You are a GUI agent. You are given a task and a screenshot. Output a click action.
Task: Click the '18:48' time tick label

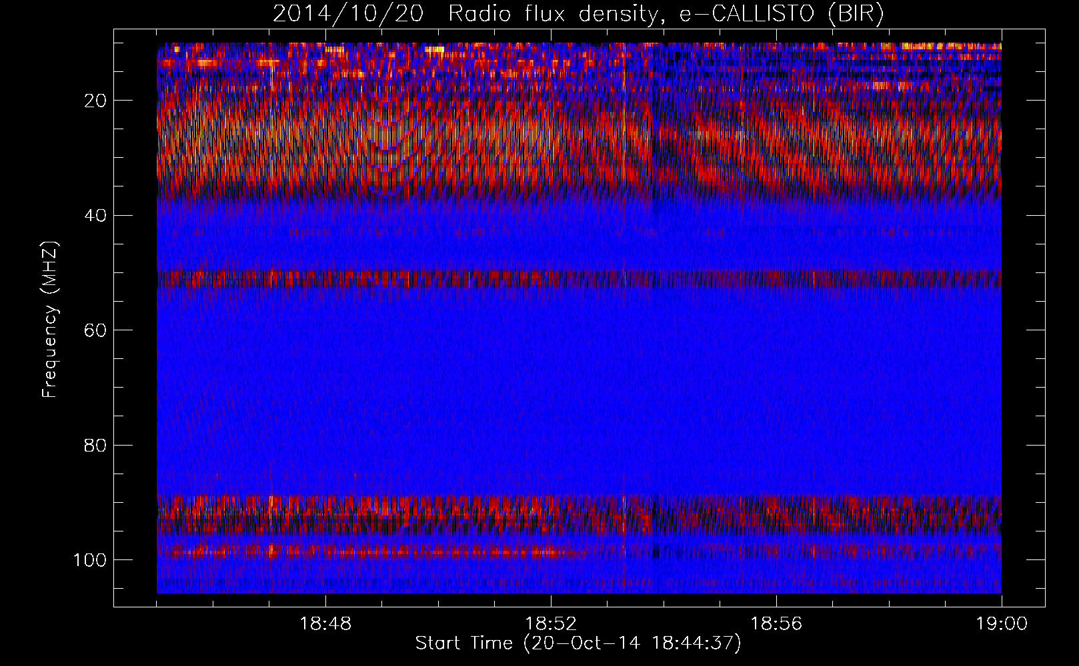click(x=325, y=624)
